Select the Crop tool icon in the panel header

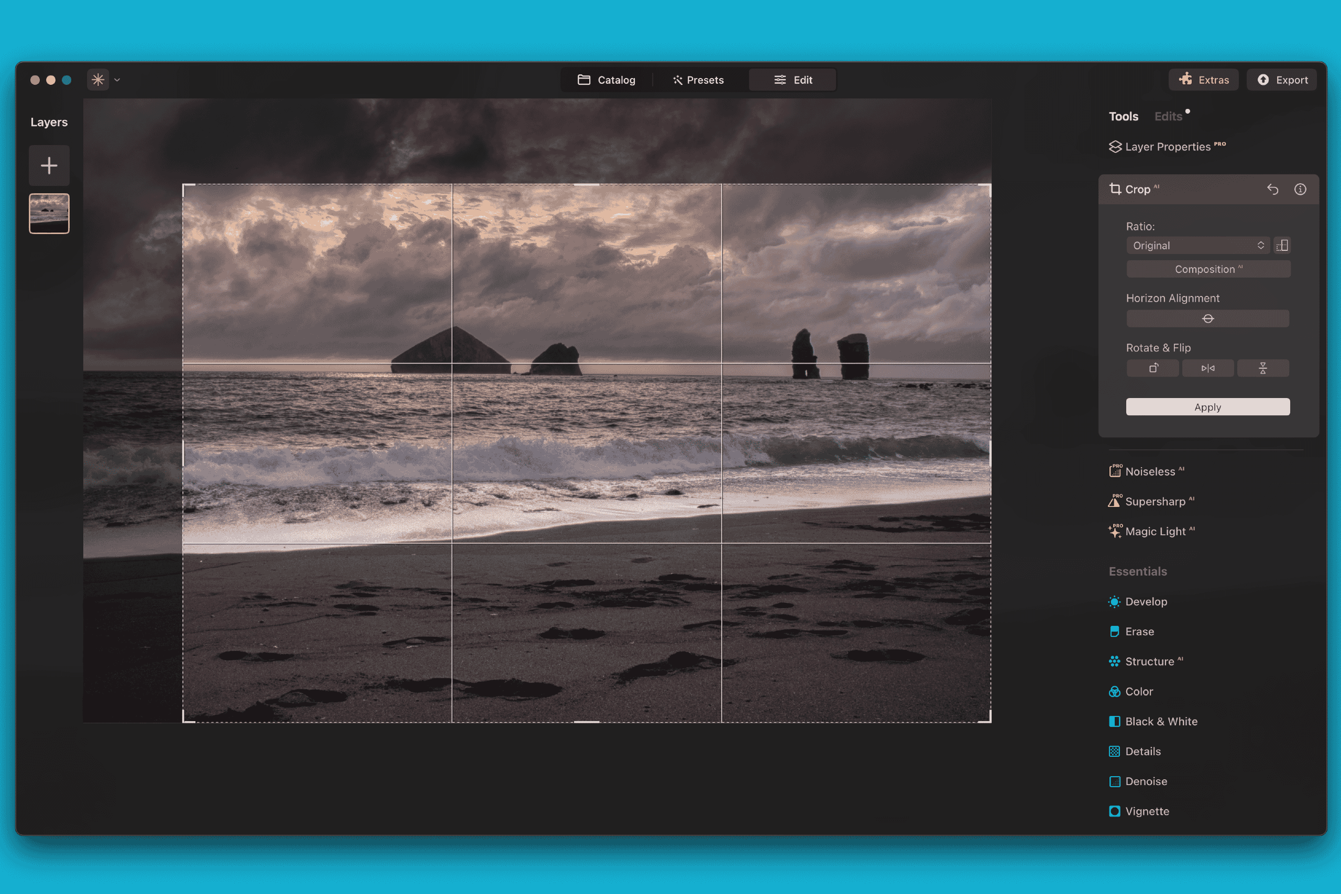tap(1115, 189)
